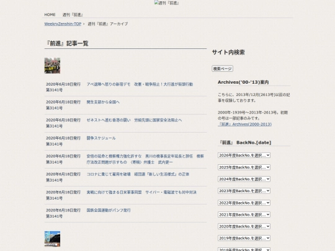Click the Archives('00-'13)案内 heading
This screenshot has height=251, width=335.
coord(243,82)
